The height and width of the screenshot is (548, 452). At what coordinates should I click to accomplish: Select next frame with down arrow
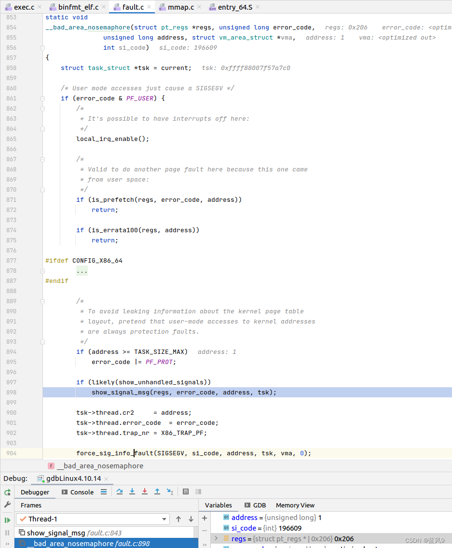[191, 519]
